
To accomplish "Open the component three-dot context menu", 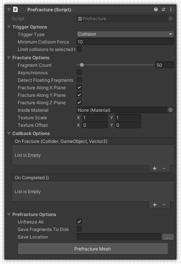I will coord(171,9).
